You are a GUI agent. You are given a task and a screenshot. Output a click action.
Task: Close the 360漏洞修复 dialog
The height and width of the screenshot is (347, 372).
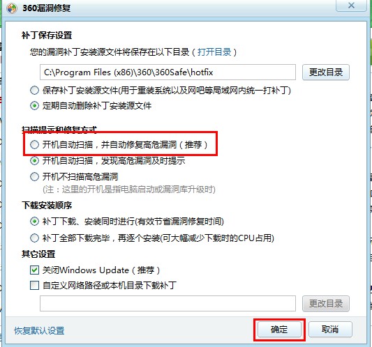point(351,5)
